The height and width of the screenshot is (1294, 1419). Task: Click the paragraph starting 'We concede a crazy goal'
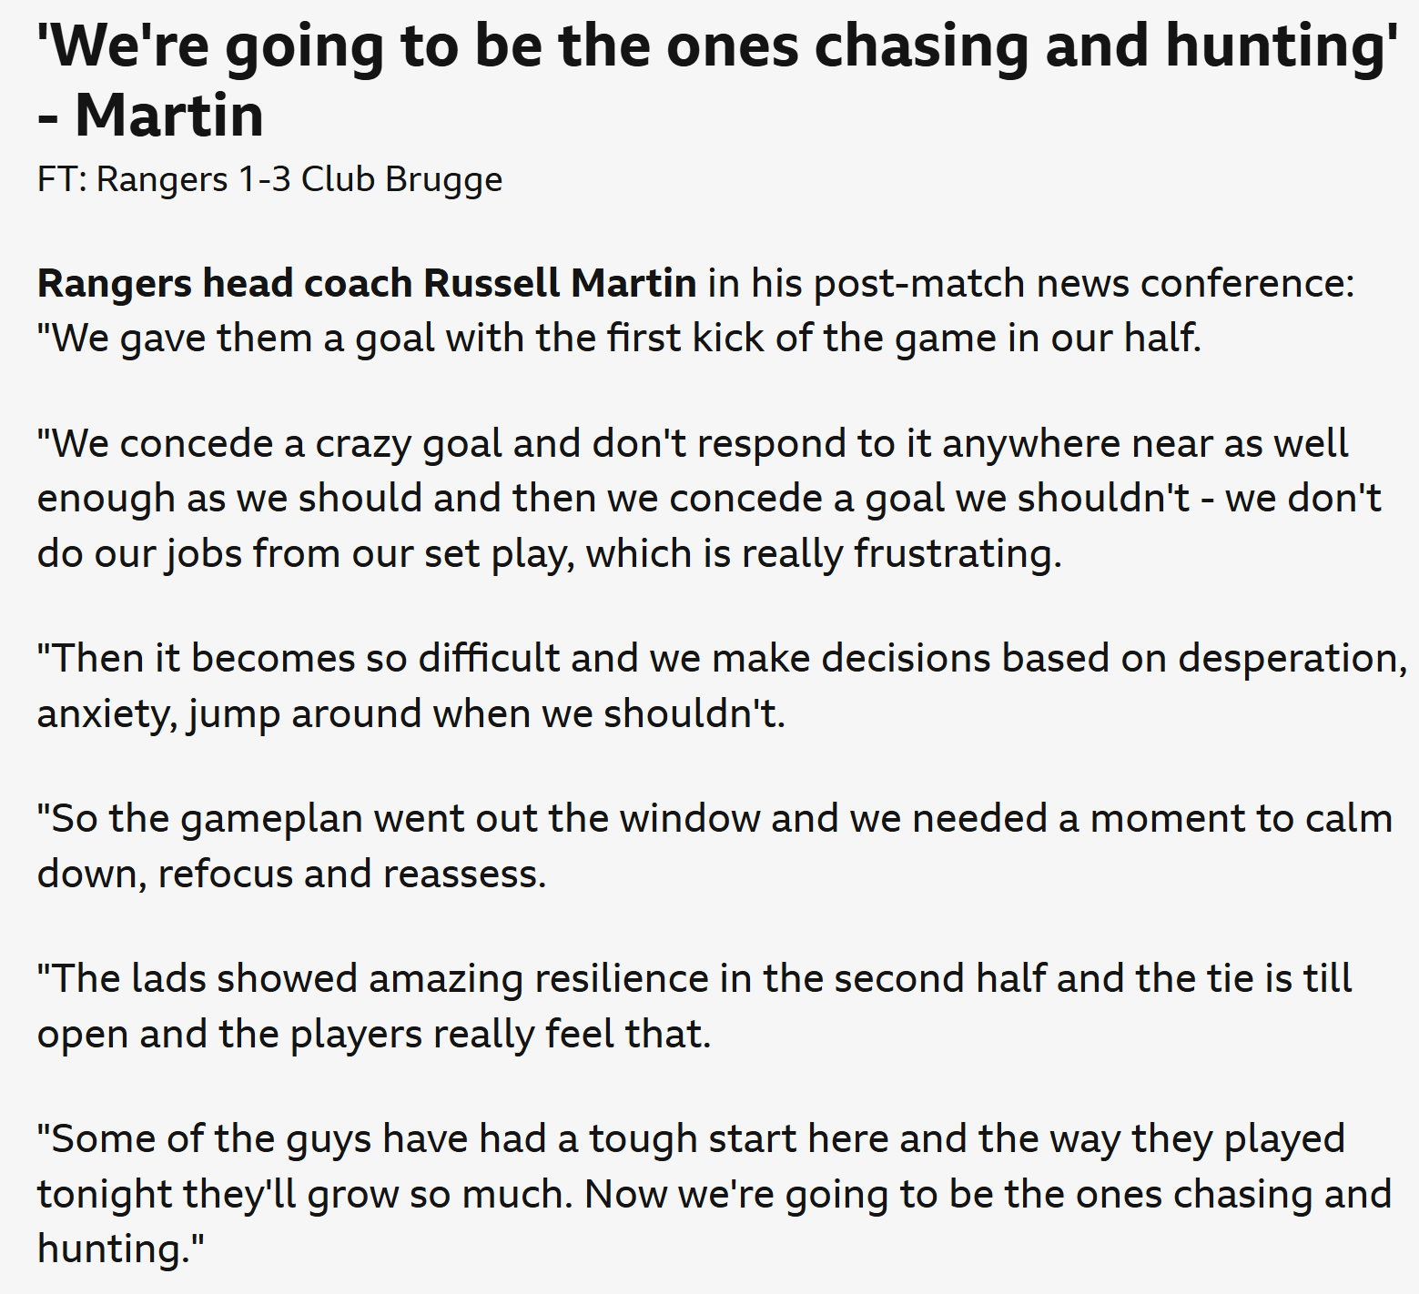pos(709,498)
